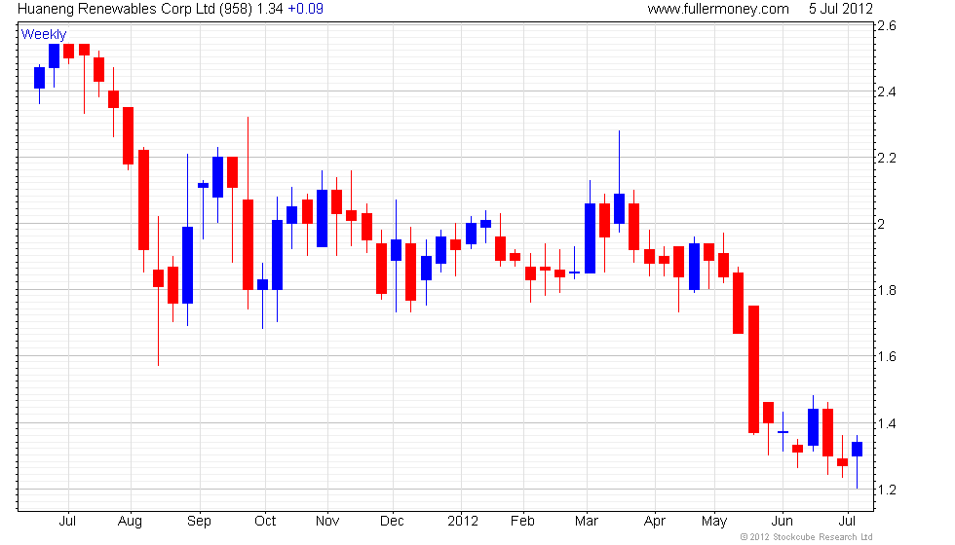The width and height of the screenshot is (955, 545).
Task: Click the 'Oct' time axis label
Action: tap(265, 521)
